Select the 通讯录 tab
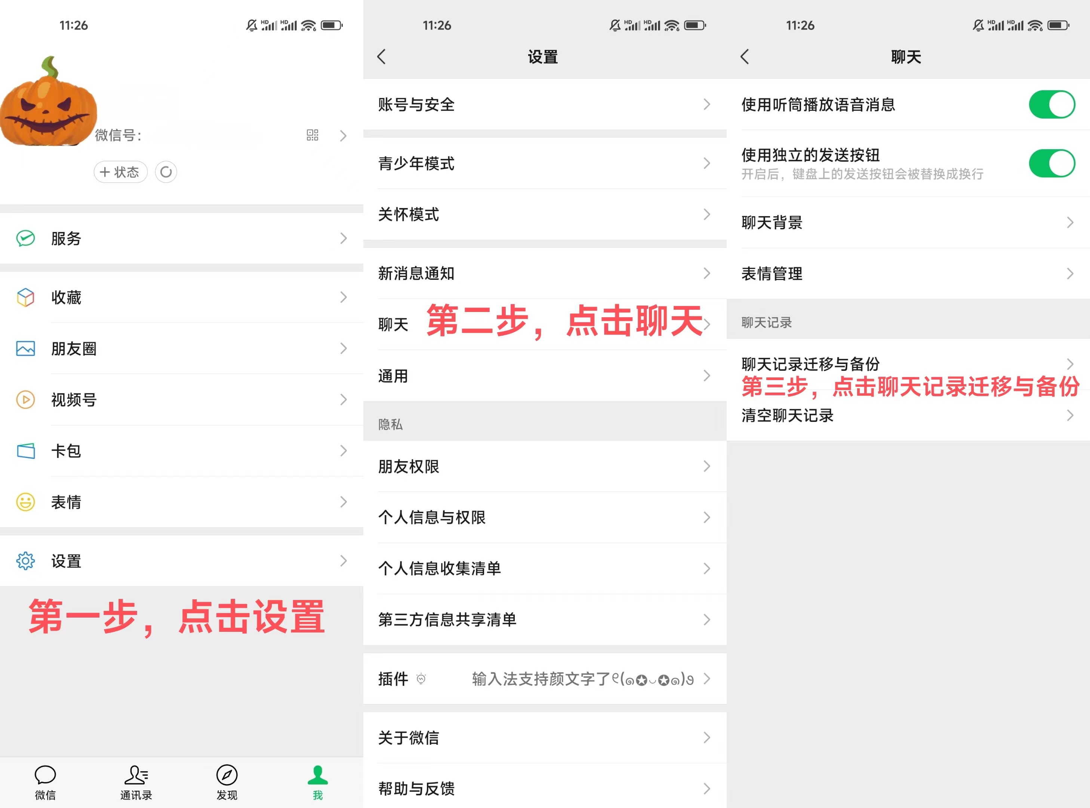The image size is (1090, 808). [136, 781]
